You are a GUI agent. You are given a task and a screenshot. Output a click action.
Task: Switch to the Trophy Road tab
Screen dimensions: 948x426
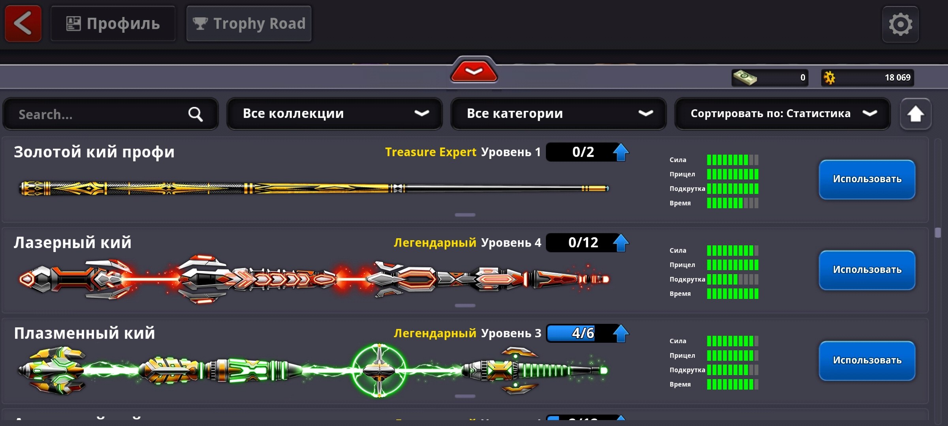249,24
